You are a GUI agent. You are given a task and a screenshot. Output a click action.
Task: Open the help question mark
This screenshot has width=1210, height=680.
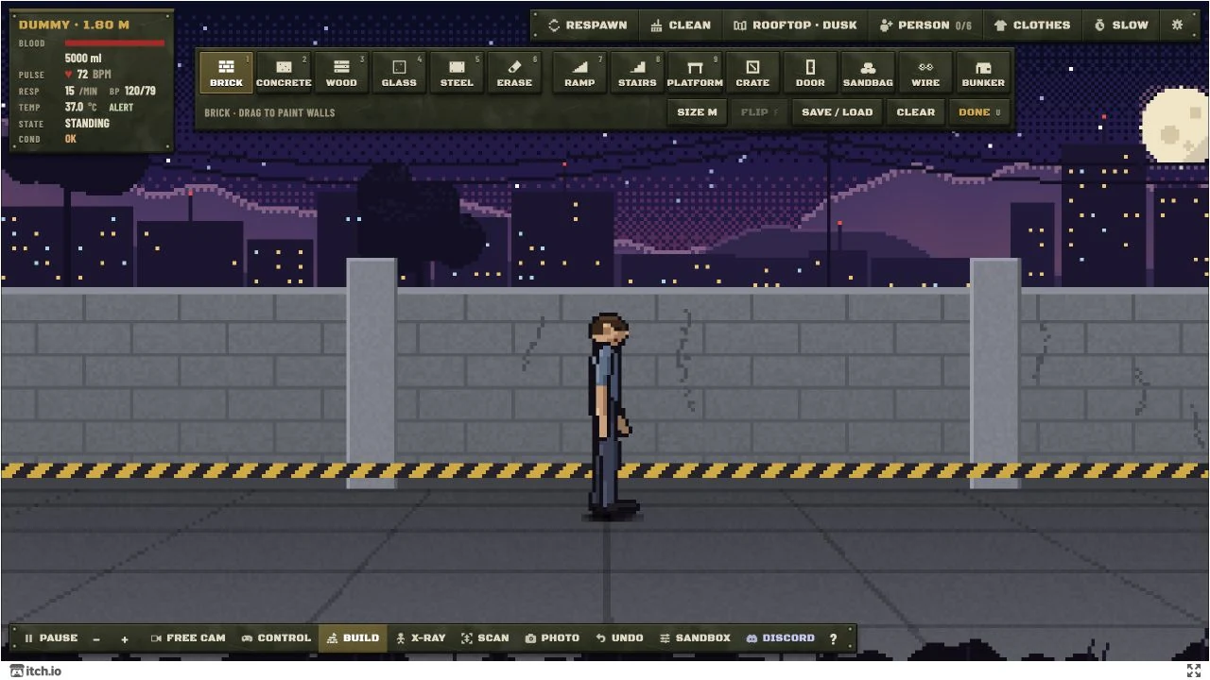pos(833,638)
